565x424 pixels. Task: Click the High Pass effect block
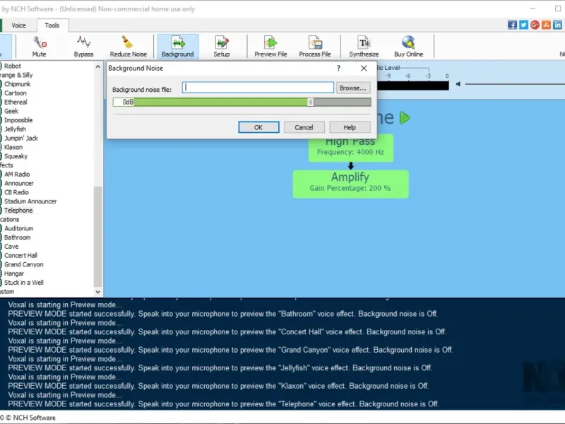pyautogui.click(x=350, y=150)
